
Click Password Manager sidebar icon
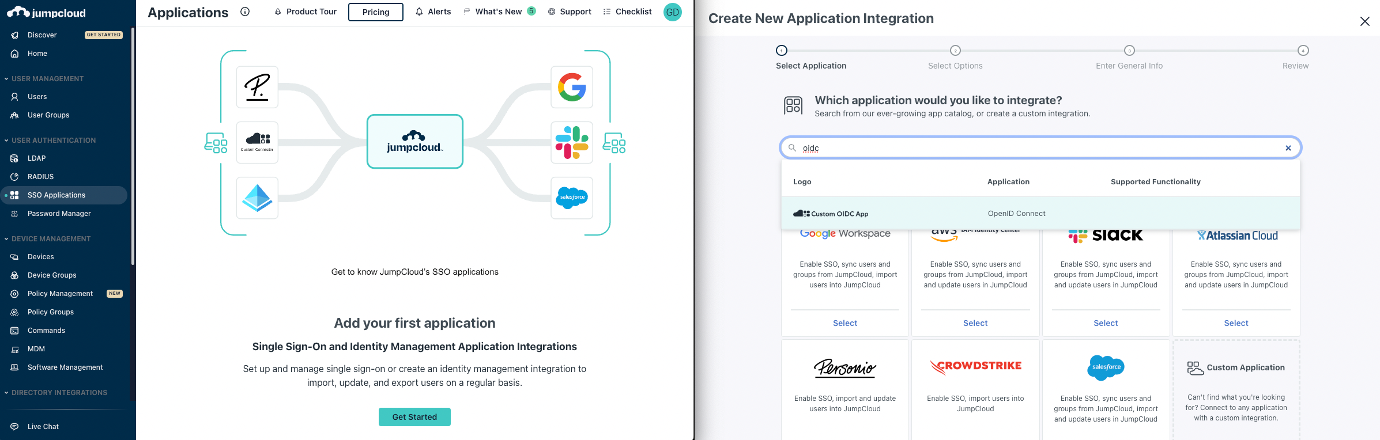[15, 214]
